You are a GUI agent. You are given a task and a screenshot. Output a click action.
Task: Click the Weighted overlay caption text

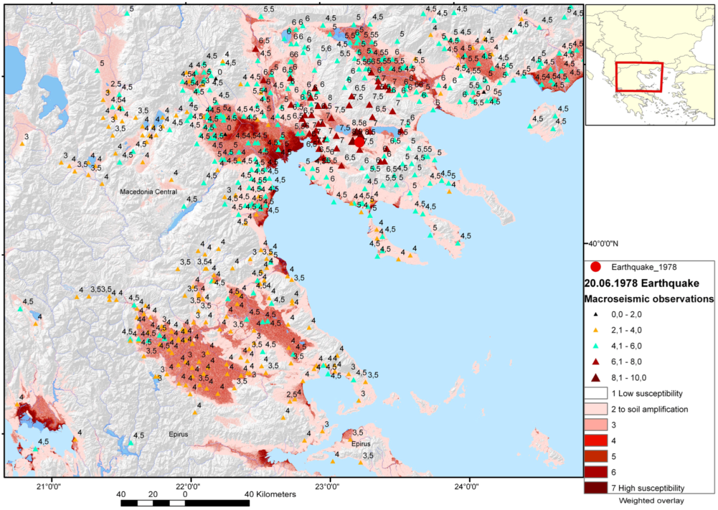tap(650, 501)
